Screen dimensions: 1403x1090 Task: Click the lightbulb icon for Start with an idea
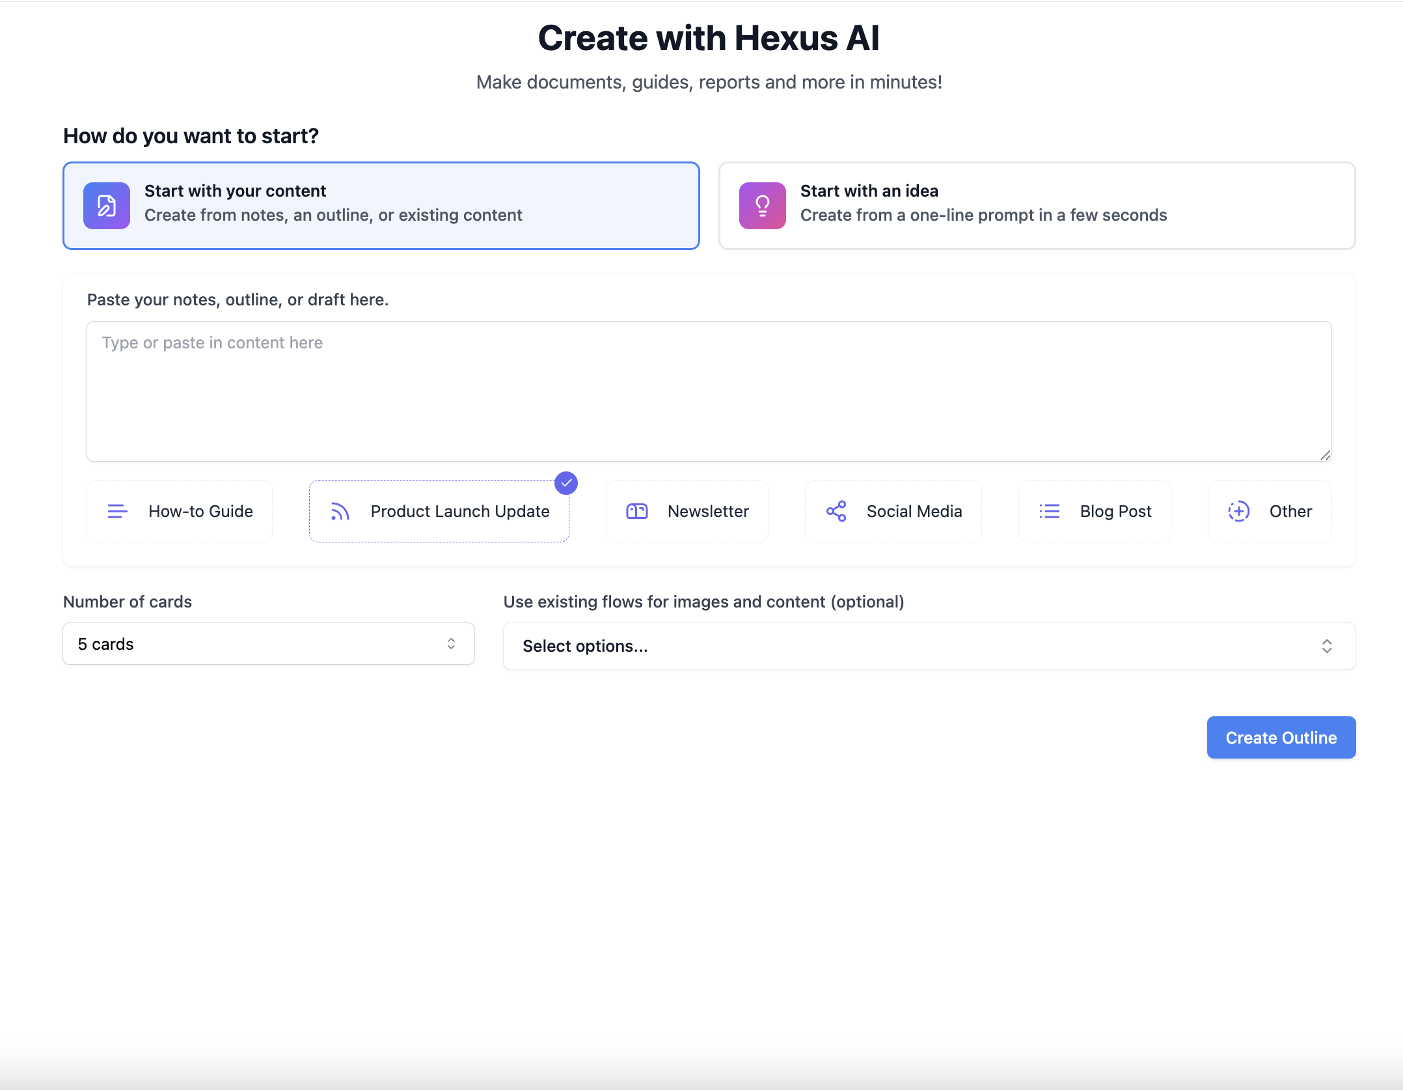[763, 206]
